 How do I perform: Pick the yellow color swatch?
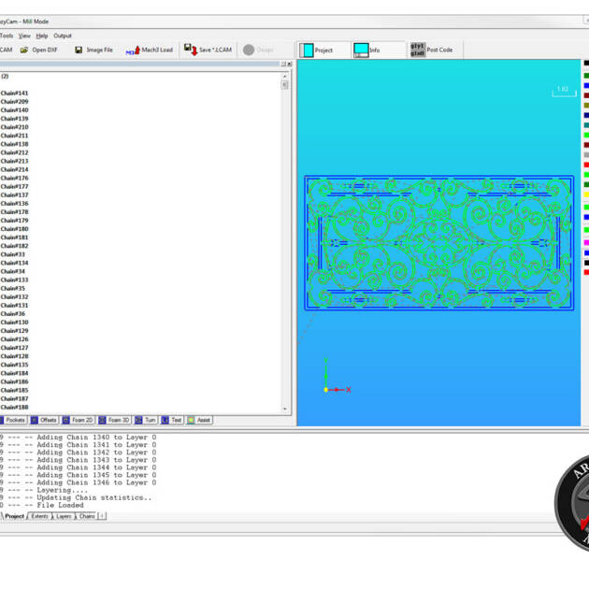[585, 195]
